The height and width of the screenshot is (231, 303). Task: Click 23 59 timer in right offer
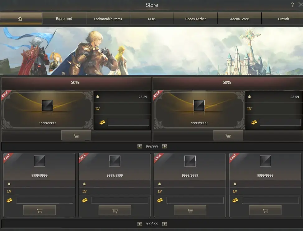[295, 97]
